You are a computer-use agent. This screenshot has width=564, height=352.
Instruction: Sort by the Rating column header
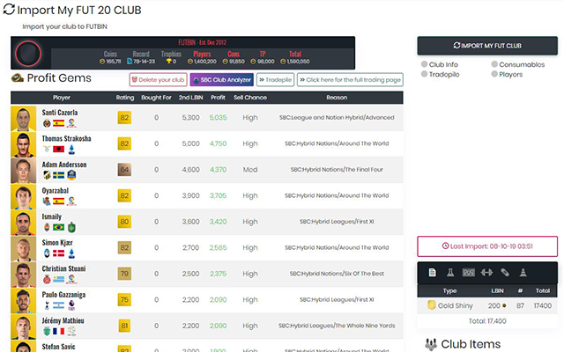(x=125, y=98)
